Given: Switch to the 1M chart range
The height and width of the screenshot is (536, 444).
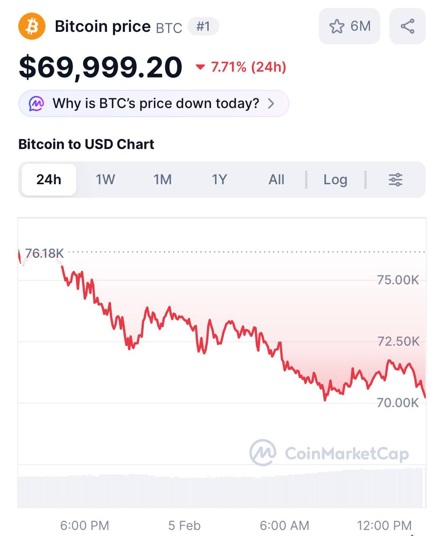Looking at the screenshot, I should pos(162,180).
